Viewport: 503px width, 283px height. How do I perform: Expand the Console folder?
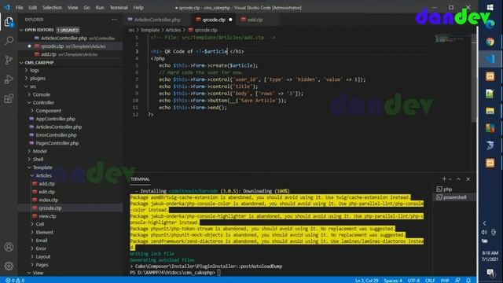pos(42,94)
